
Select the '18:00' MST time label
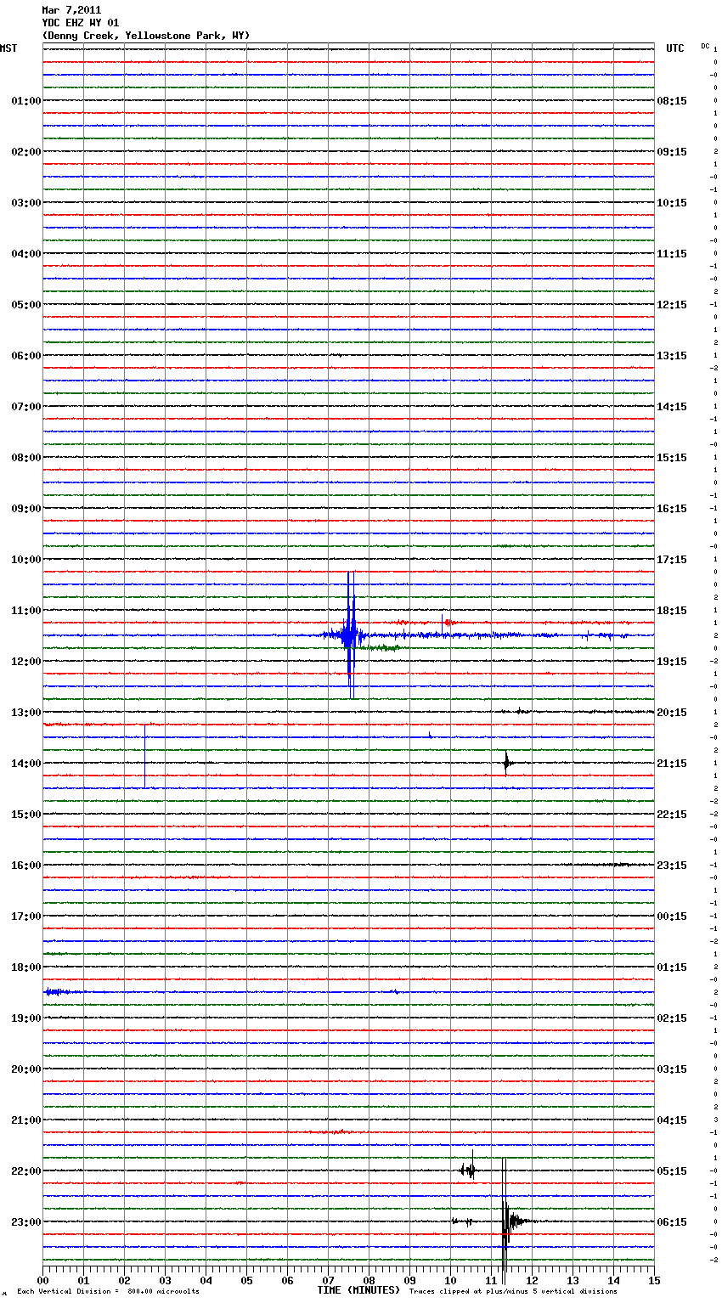coord(26,967)
